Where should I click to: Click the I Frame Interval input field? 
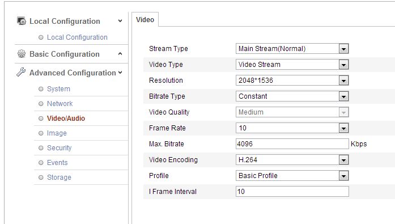pyautogui.click(x=292, y=191)
